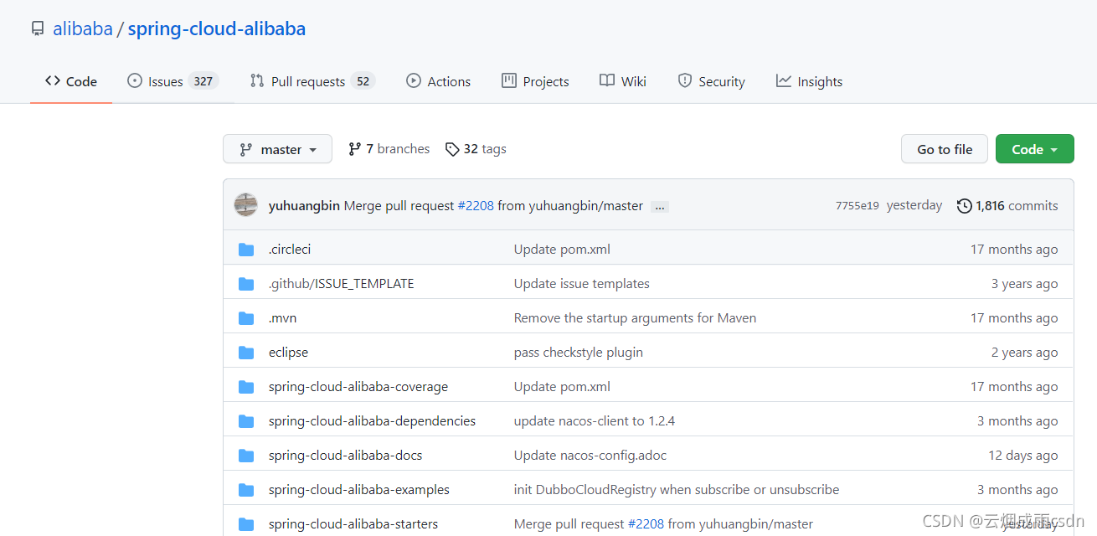The width and height of the screenshot is (1097, 536).
Task: Click the repository book icon beside alibaba
Action: (37, 29)
